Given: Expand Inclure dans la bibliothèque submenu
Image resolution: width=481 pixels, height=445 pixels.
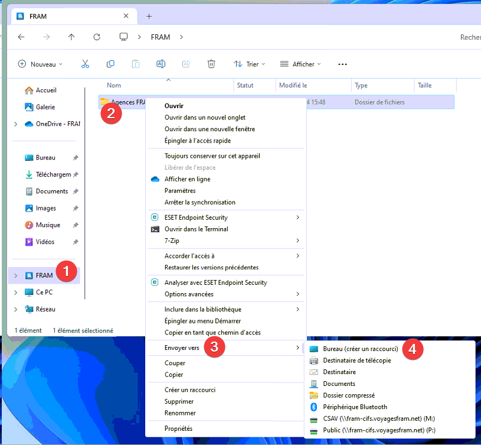Looking at the screenshot, I should pyautogui.click(x=297, y=309).
